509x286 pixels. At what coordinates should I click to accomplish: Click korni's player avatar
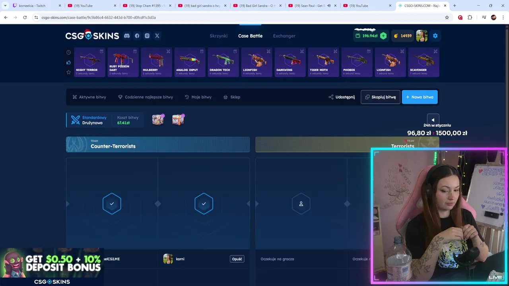168,259
